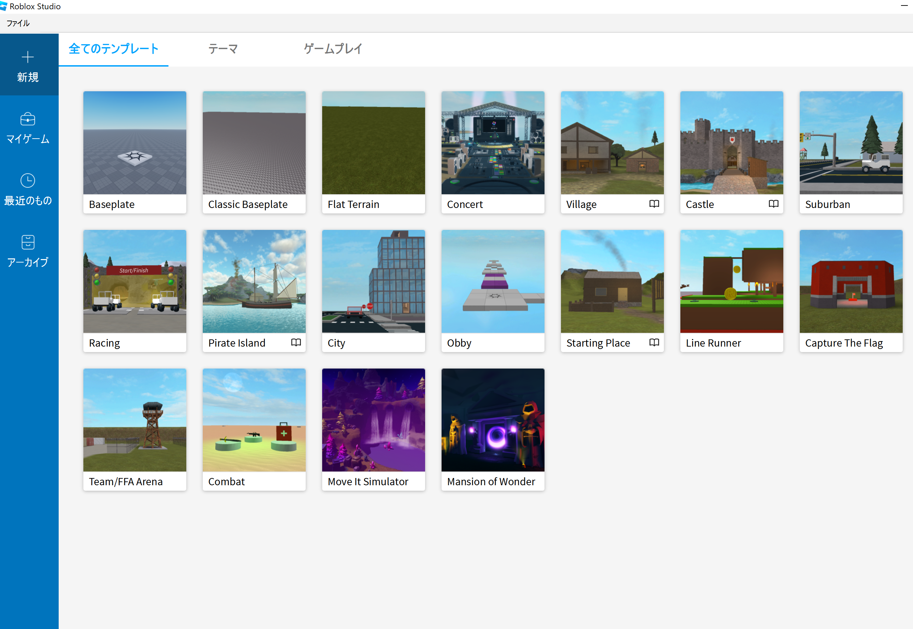
Task: Open the ファイル menu
Action: (x=18, y=23)
